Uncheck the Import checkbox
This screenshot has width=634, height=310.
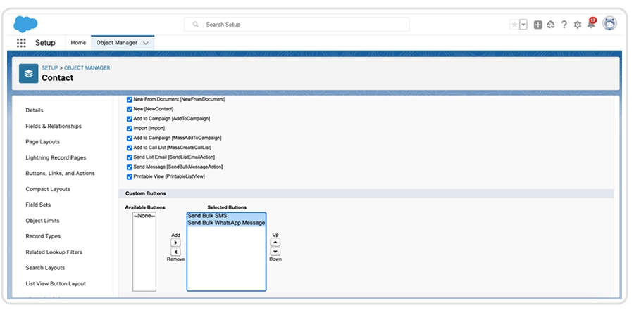(129, 128)
